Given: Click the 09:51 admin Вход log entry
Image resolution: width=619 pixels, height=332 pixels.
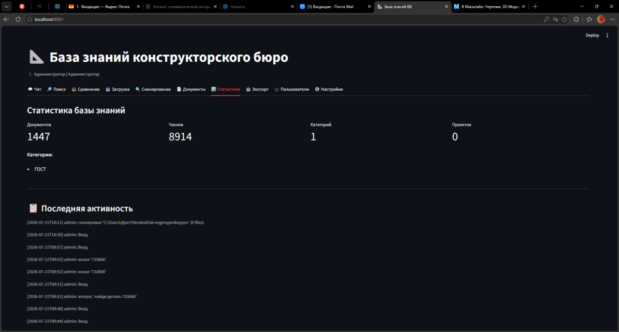Looking at the screenshot, I should (x=58, y=284).
